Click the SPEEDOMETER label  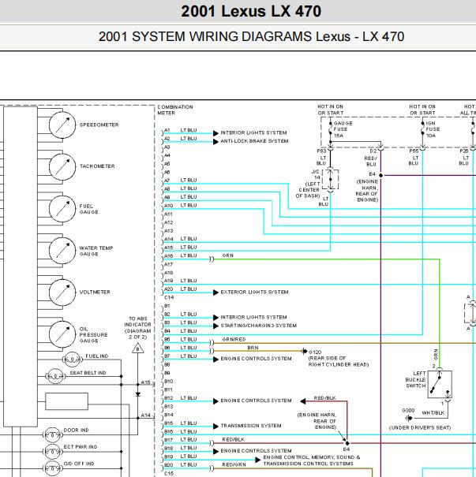point(99,125)
